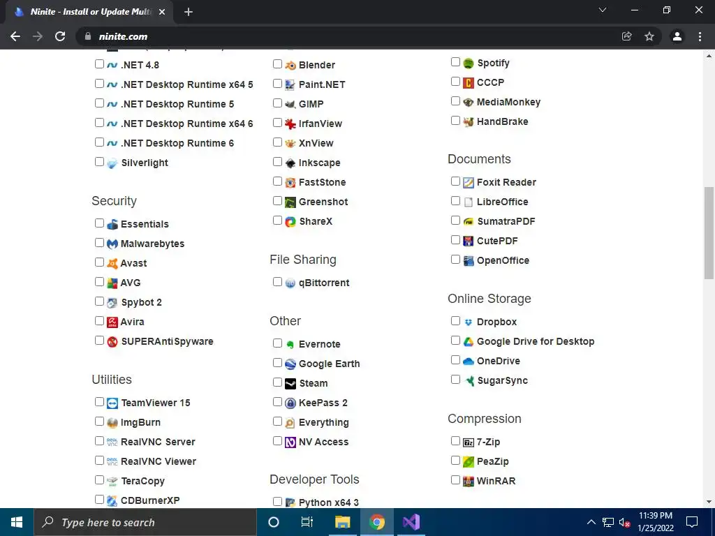Open the Chrome profile button

[677, 36]
